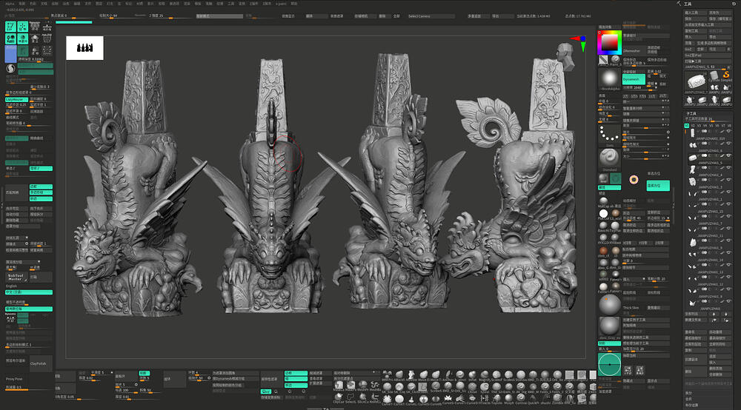Image resolution: width=741 pixels, height=410 pixels.
Task: Select the BrushAlpha thumbnail
Action: [609, 78]
